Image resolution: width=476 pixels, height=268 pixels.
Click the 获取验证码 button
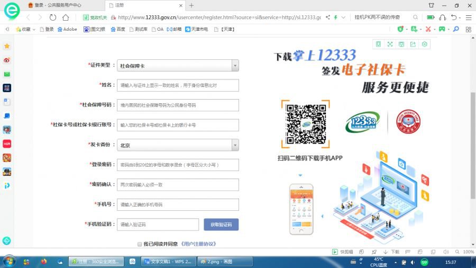[221, 225]
